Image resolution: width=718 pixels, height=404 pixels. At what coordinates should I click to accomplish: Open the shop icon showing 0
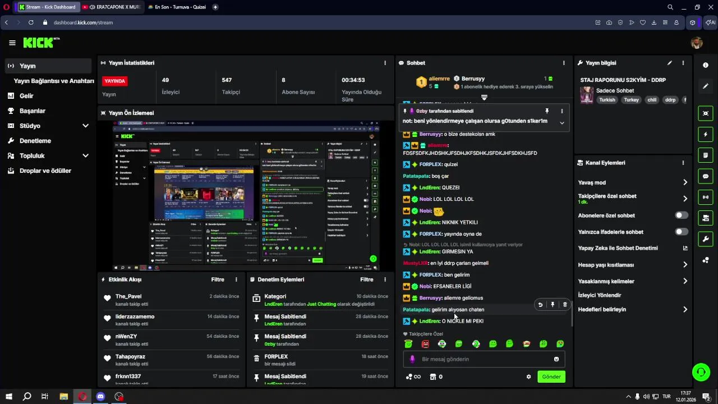coord(436,377)
